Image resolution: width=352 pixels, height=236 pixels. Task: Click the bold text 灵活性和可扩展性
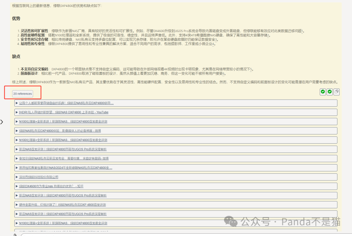(34, 31)
